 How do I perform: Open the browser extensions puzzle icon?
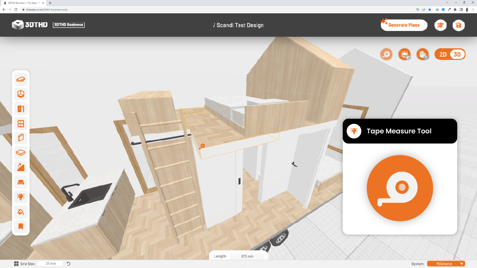455,9
